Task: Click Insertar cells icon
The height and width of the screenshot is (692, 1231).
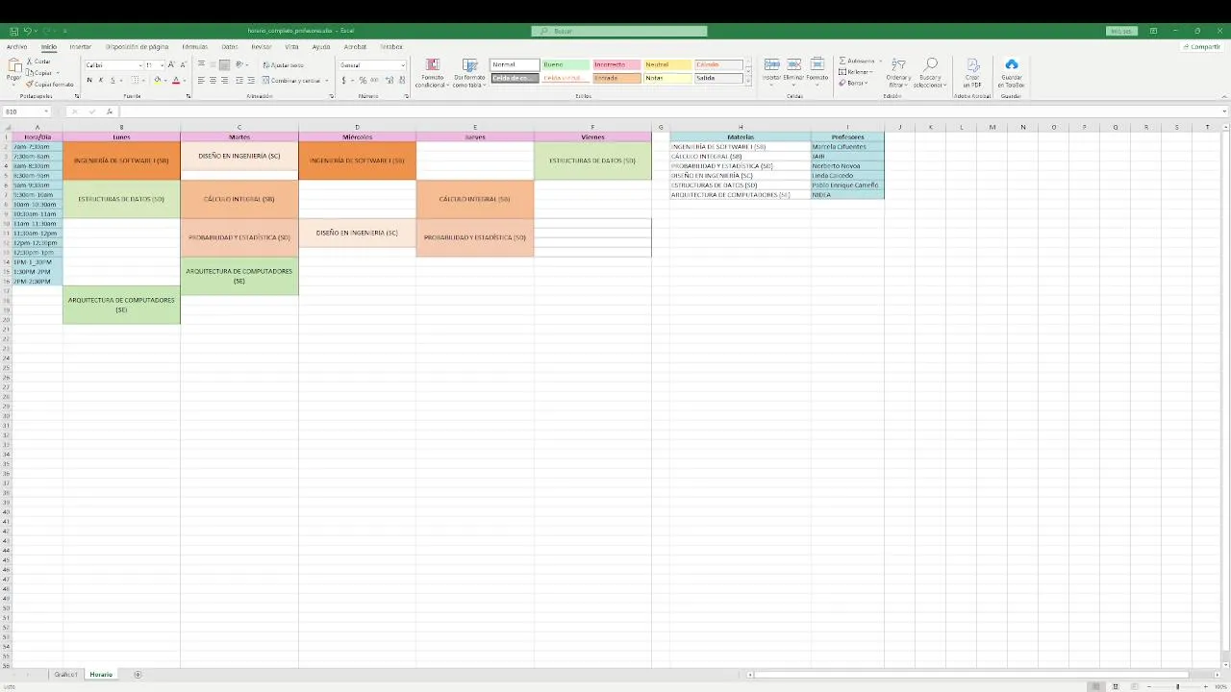Action: 772,64
